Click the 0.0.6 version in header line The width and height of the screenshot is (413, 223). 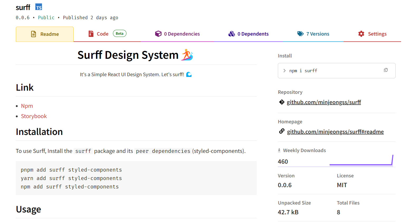tap(23, 18)
